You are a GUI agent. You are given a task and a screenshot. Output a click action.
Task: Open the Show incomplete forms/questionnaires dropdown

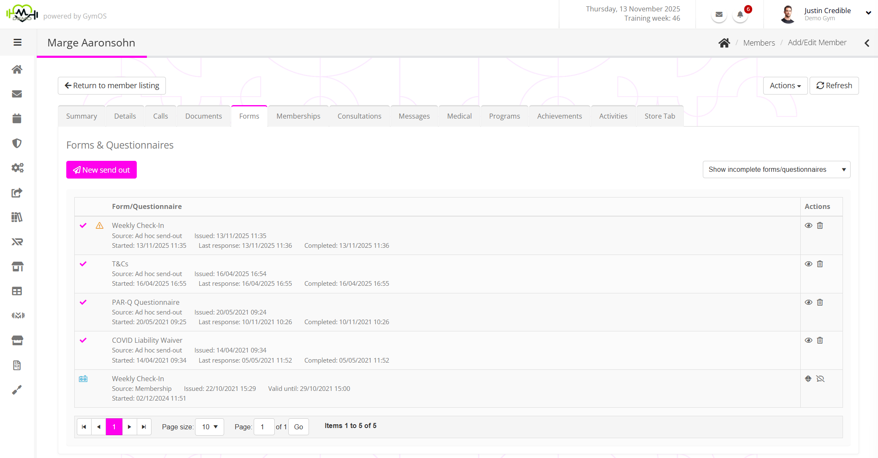(x=776, y=169)
